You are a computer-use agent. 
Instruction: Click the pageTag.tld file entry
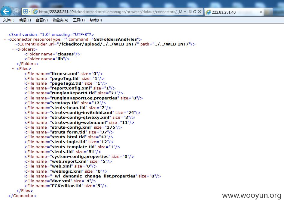[x=64, y=79]
